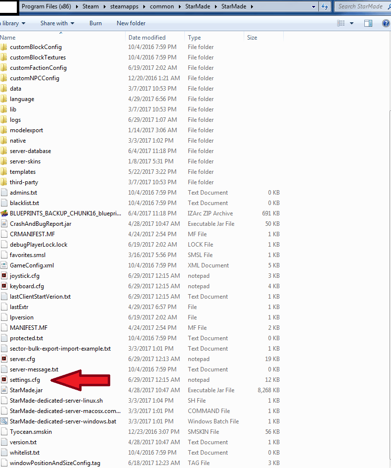Click the StarMade-dedicated-server-windows.bat icon
The width and height of the screenshot is (391, 468).
[x=4, y=421]
